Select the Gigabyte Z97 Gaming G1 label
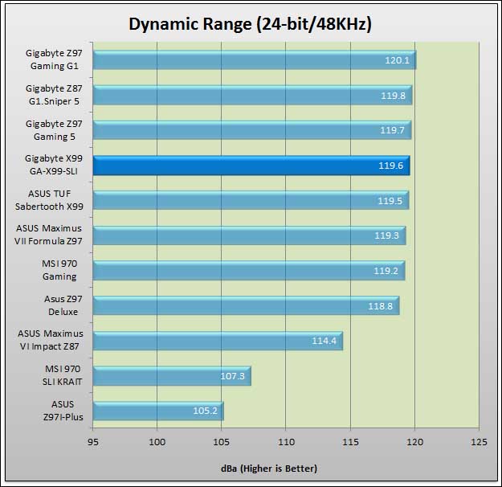Image resolution: width=502 pixels, height=487 pixels. coord(54,59)
